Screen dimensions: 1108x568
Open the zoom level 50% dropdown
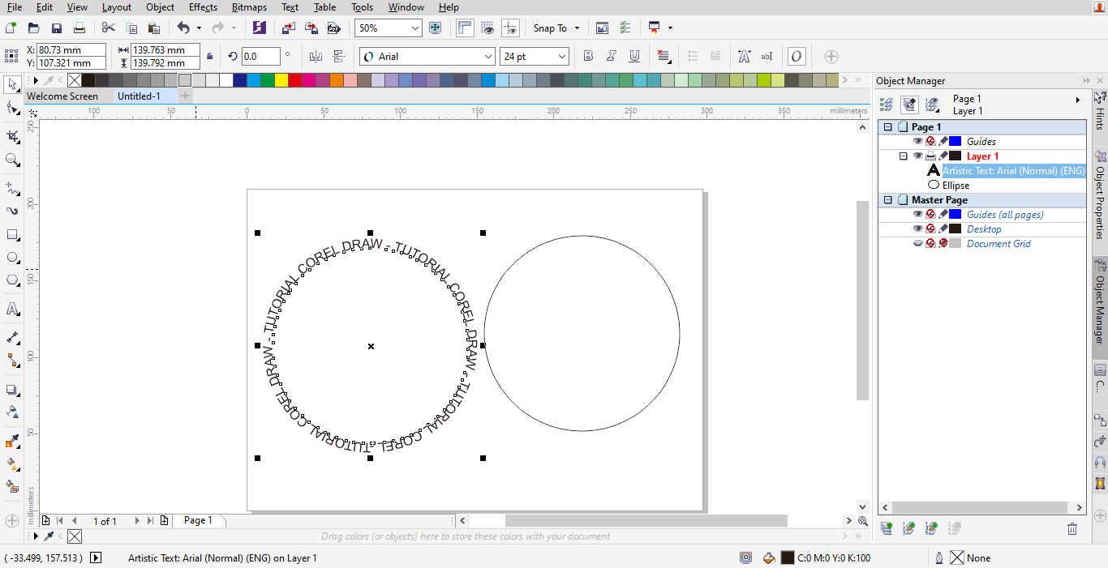pos(415,28)
